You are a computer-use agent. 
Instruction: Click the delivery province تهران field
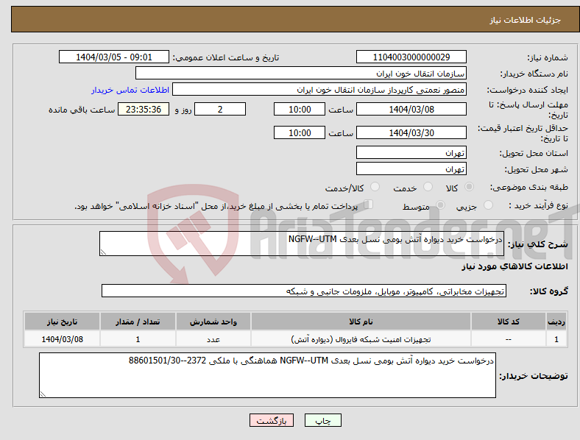(x=411, y=152)
